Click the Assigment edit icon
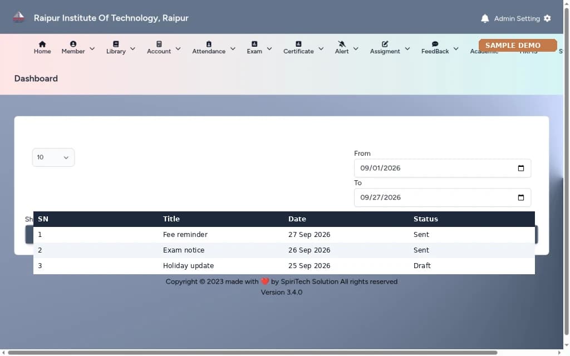Viewport: 570px width, 356px height. tap(385, 44)
